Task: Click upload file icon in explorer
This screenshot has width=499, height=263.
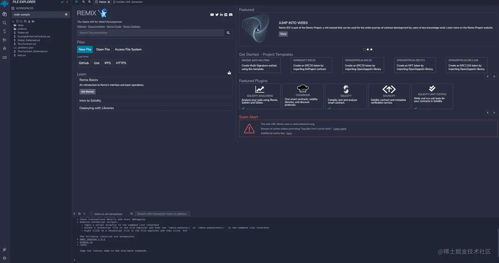Action: (29, 21)
